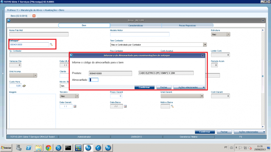
Task: Open the Unid.Garant. dropdown
Action: click(202, 96)
